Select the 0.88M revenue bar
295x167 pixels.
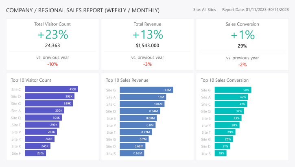[x=138, y=118]
